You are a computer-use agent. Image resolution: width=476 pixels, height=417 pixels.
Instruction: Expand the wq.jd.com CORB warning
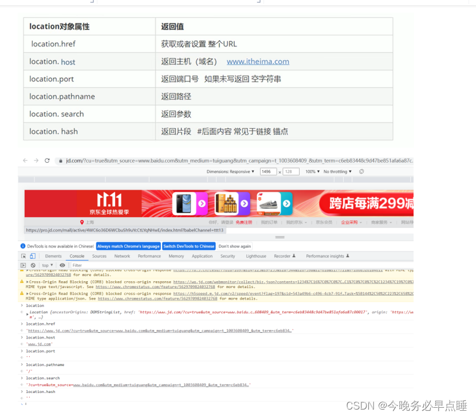pyautogui.click(x=27, y=282)
